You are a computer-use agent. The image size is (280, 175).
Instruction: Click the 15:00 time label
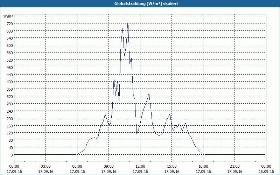point(172,167)
